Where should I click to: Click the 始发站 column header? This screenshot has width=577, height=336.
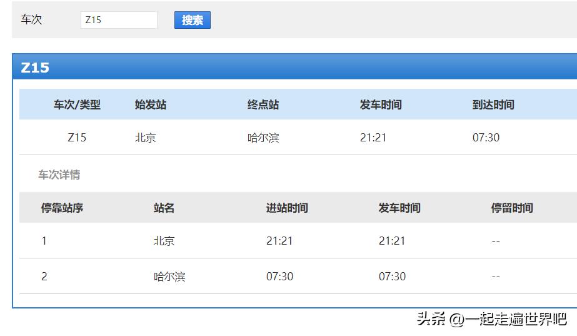[x=151, y=104]
